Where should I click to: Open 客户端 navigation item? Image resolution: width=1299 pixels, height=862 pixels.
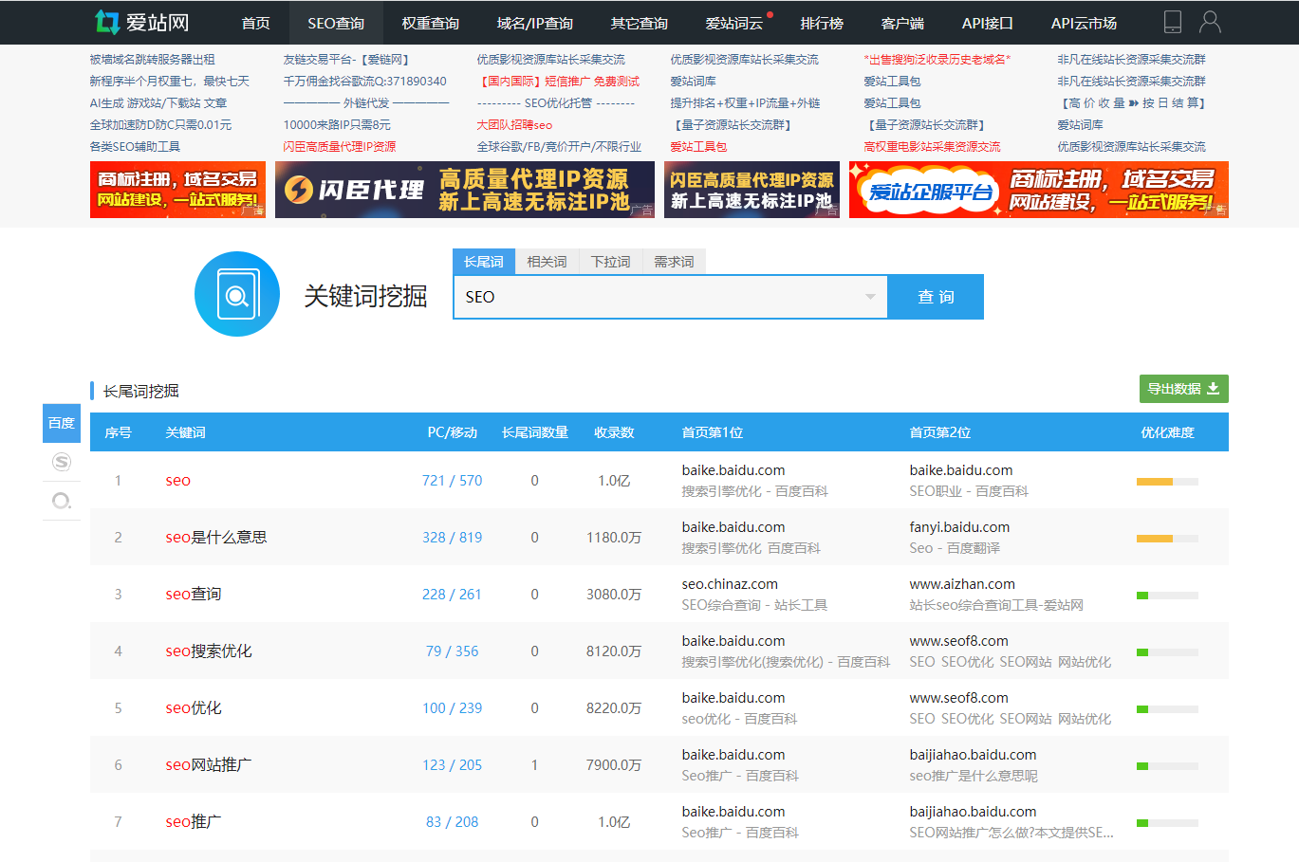pyautogui.click(x=902, y=23)
